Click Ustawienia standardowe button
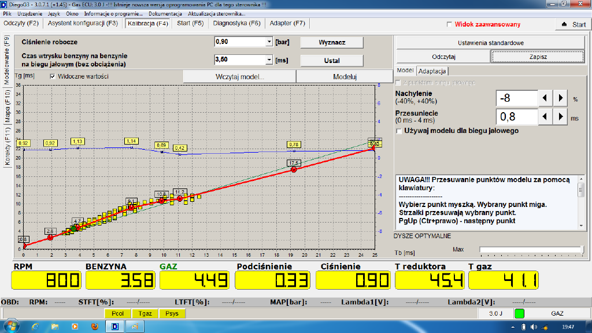Screen dimensions: 592x333 point(490,43)
